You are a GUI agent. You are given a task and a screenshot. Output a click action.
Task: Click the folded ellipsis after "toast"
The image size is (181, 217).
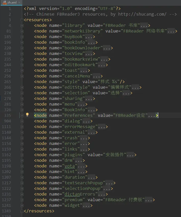tap(83, 71)
